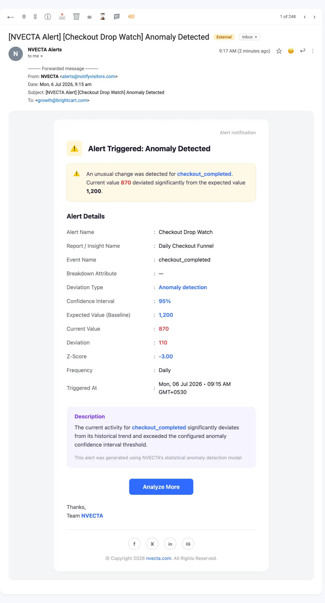
Task: Open the alerts@notifyvisitors.com sender link
Action: (89, 76)
